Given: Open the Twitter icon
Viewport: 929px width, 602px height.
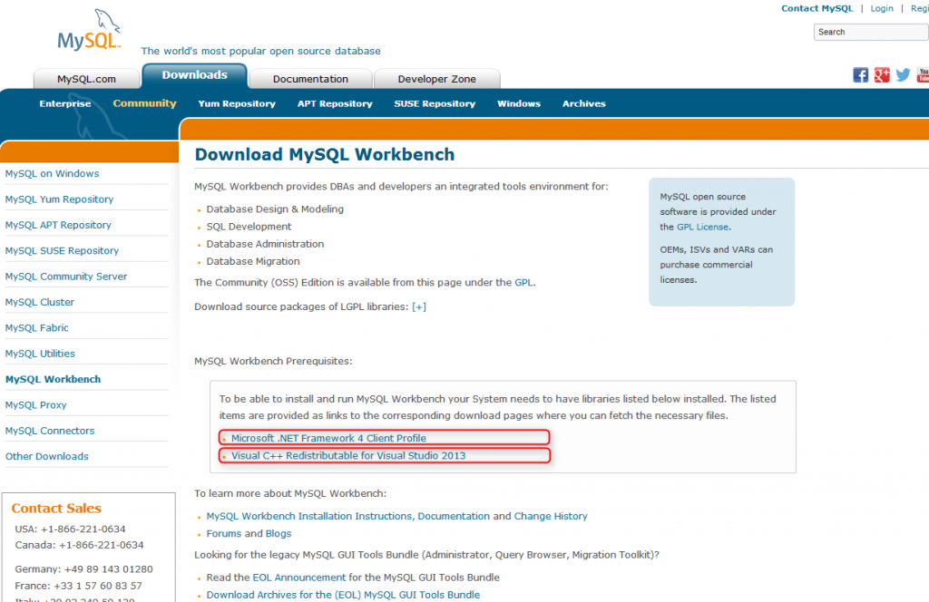Looking at the screenshot, I should point(902,74).
